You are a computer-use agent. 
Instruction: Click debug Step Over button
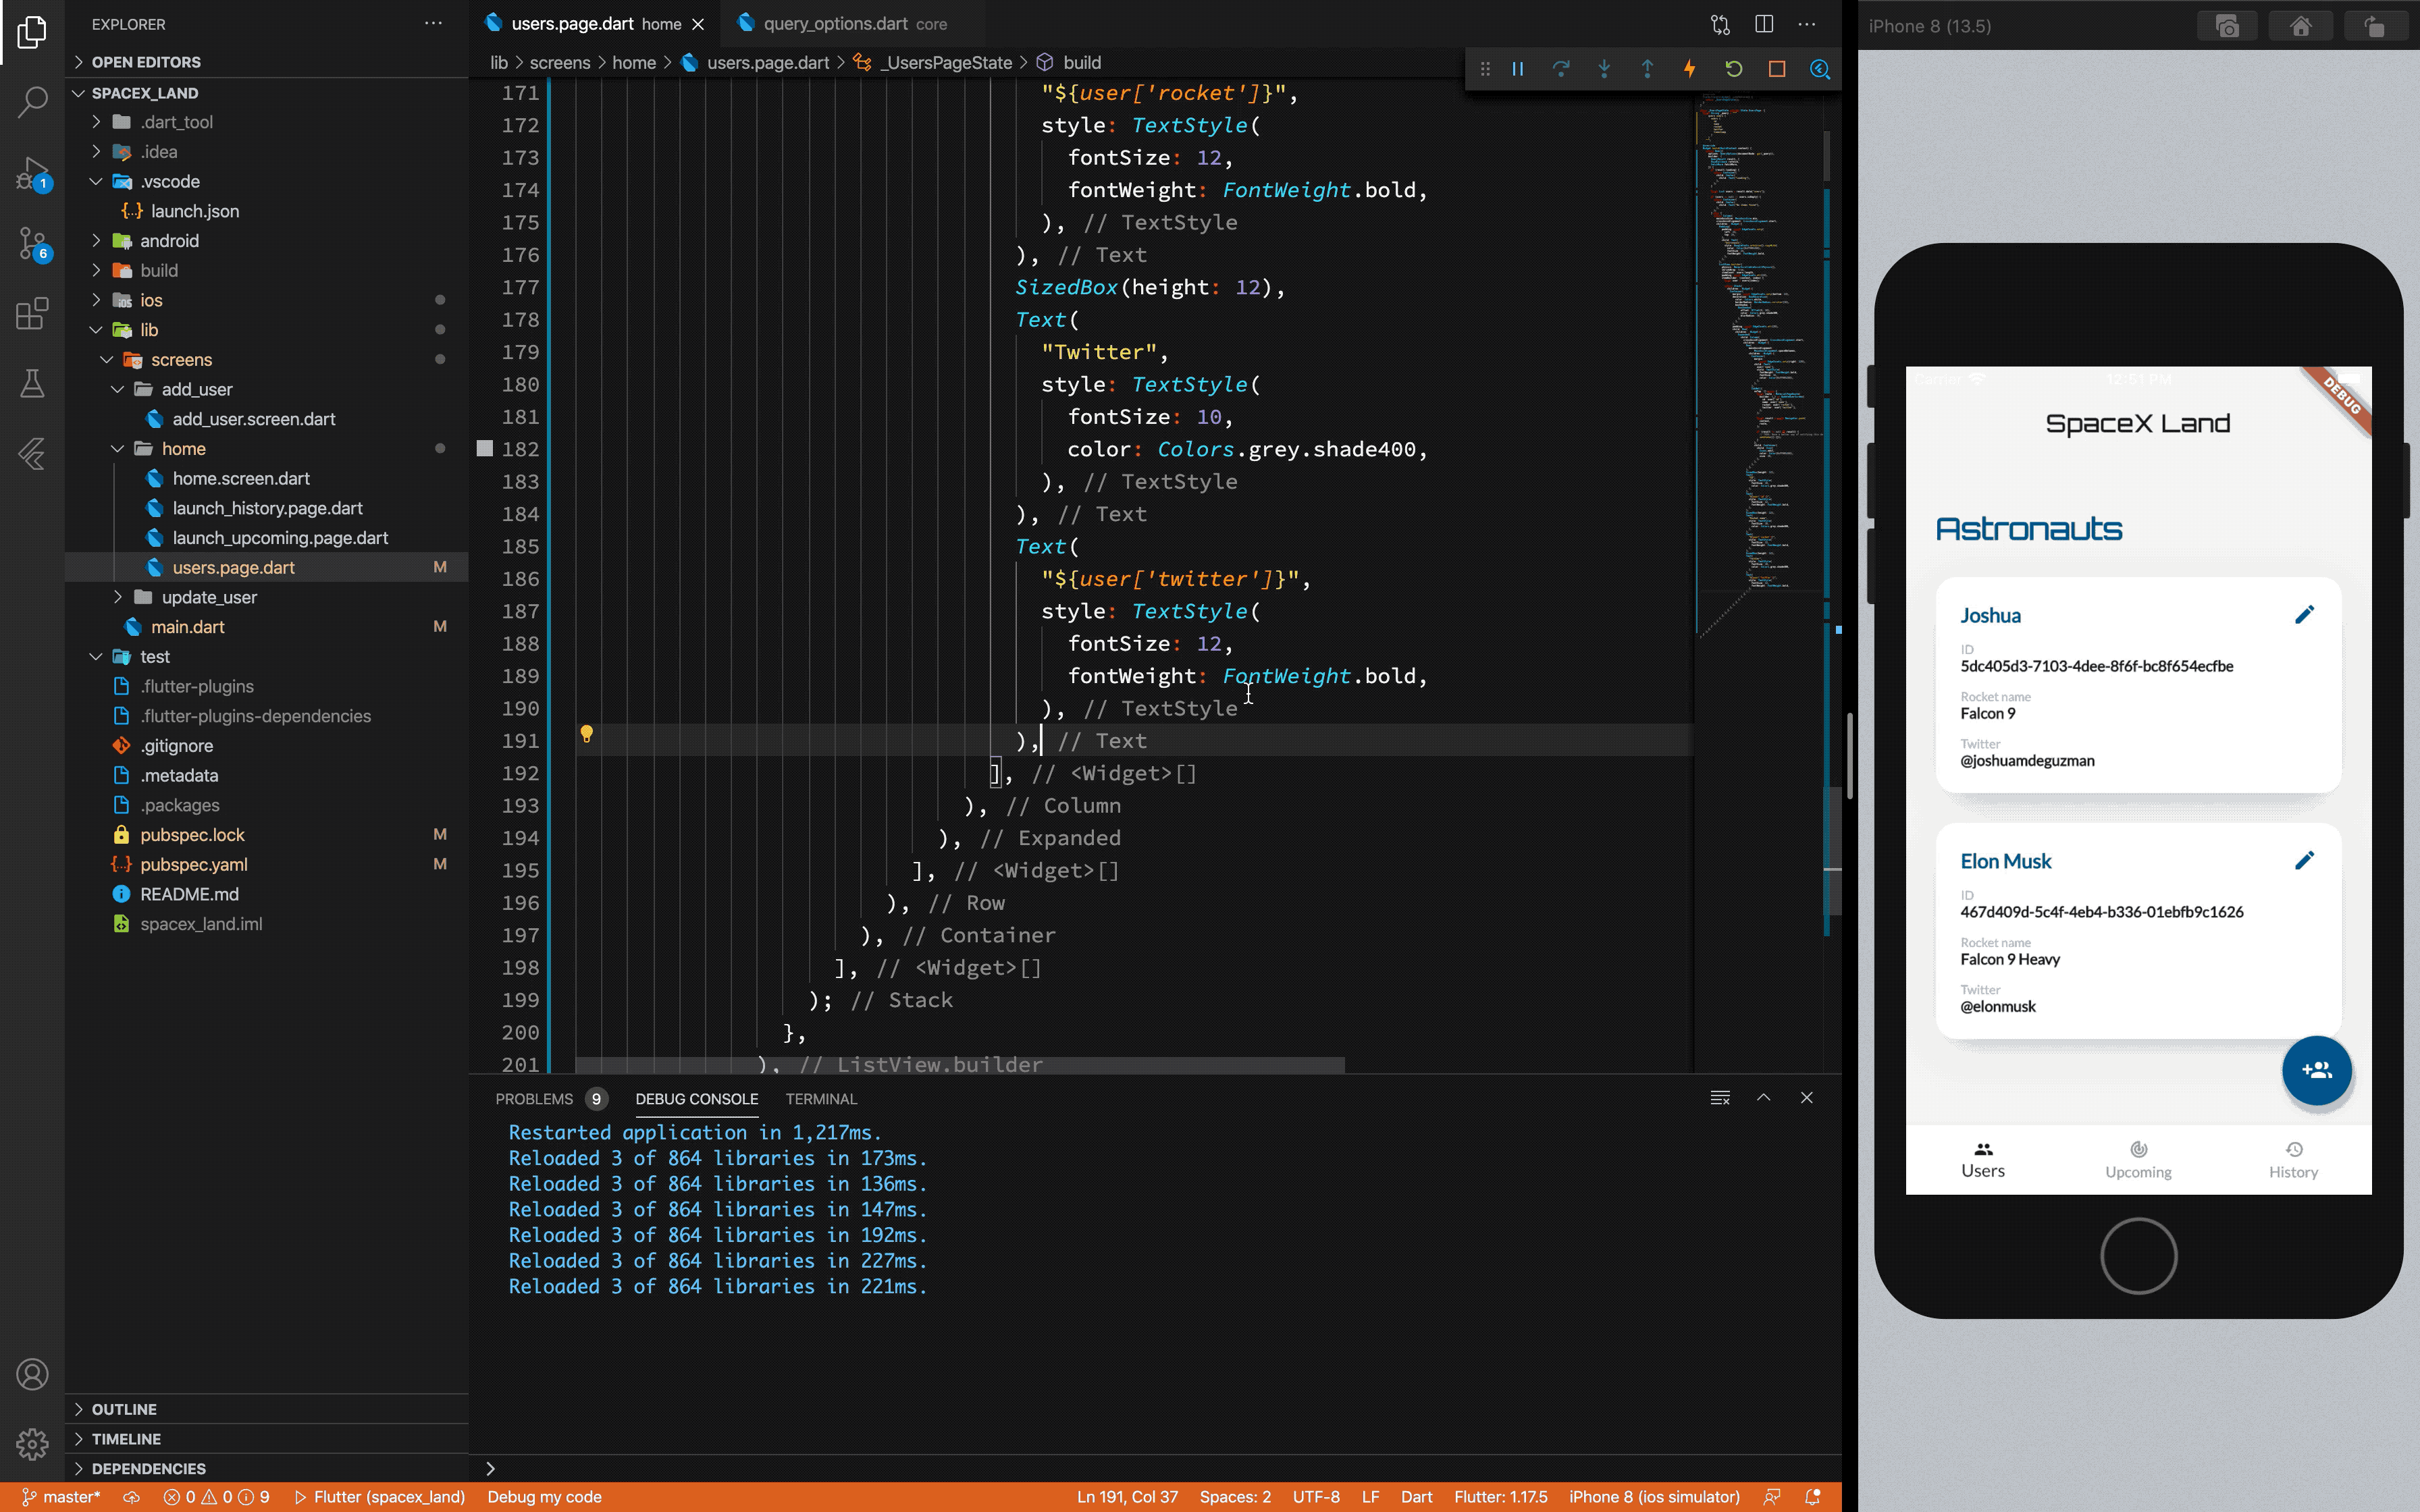click(1561, 69)
